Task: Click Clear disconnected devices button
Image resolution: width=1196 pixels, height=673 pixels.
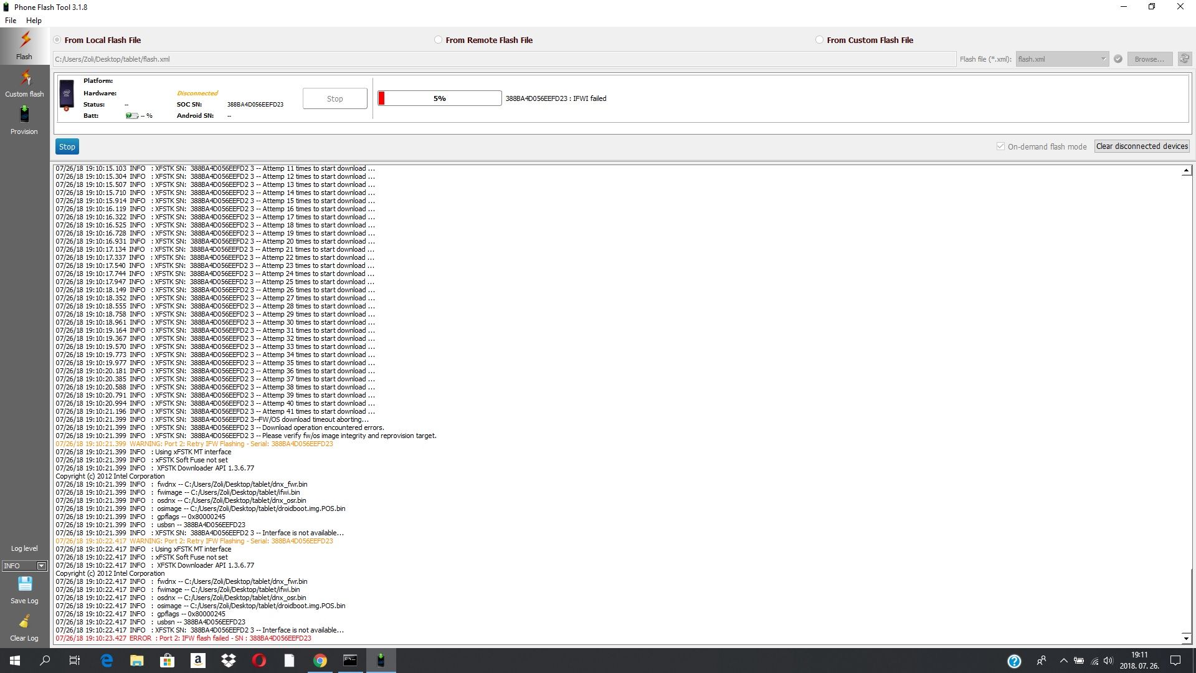Action: (1142, 146)
